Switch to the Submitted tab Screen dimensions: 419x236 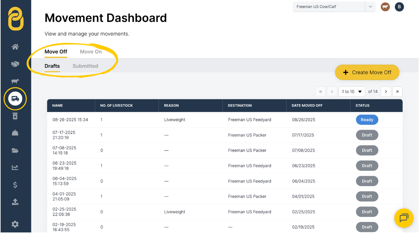tap(85, 66)
